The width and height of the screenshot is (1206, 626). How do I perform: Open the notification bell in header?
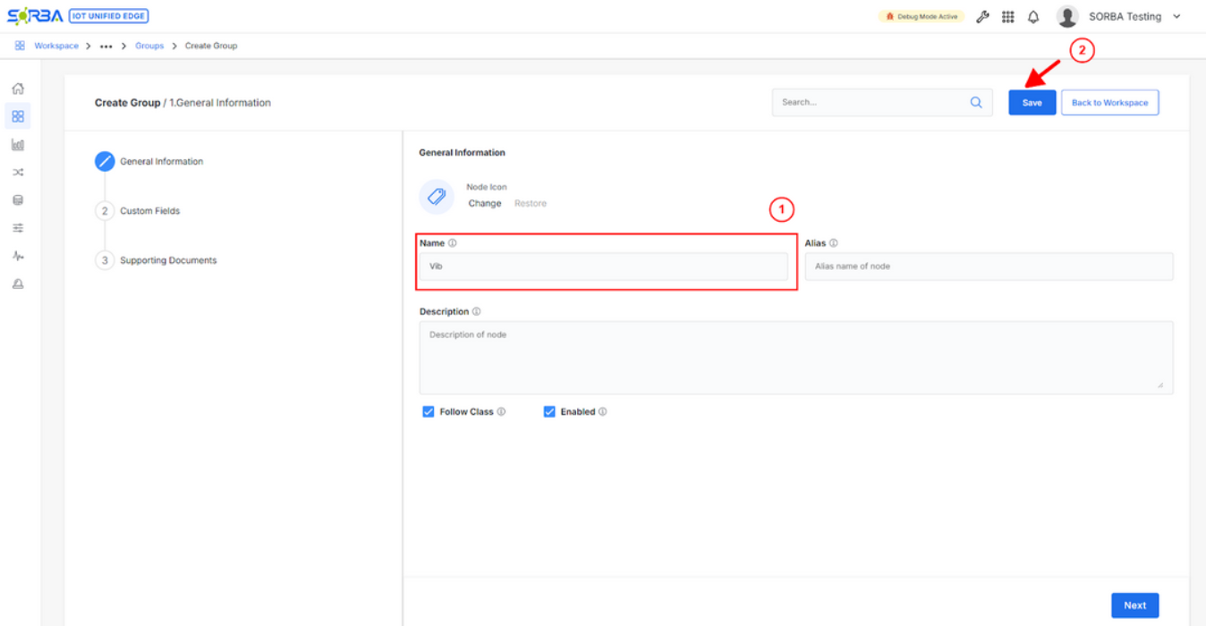tap(1033, 17)
